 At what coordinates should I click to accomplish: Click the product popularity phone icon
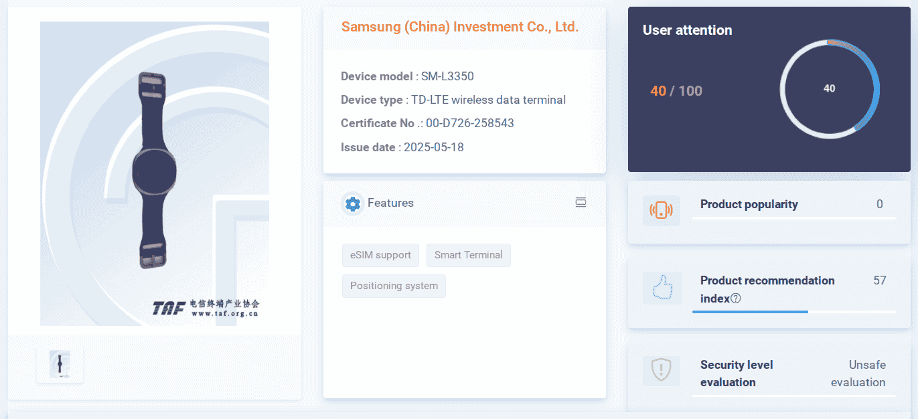pos(661,210)
